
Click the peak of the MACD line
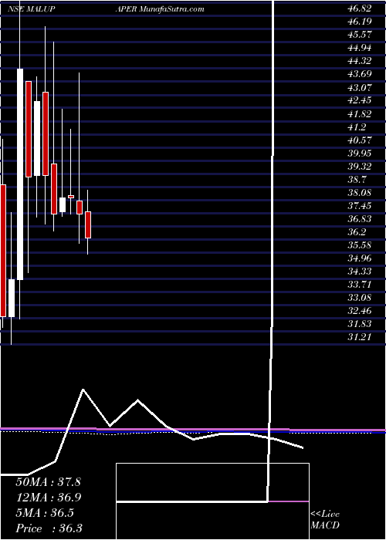[x=83, y=390]
